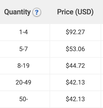Click the partially visible cell right of $53.06
103x108 pixels.
102,49
